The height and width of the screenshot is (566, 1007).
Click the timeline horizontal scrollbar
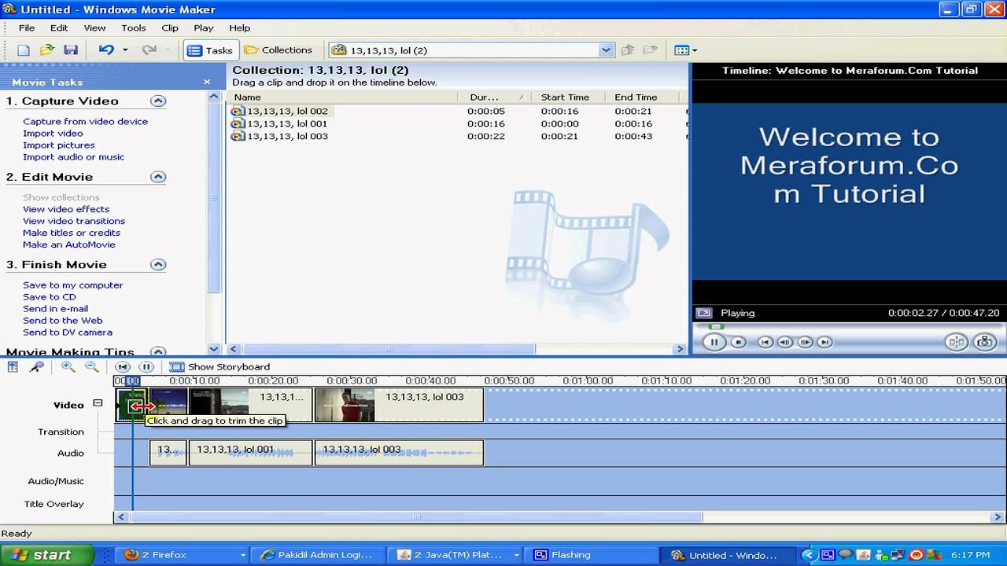coord(417,517)
